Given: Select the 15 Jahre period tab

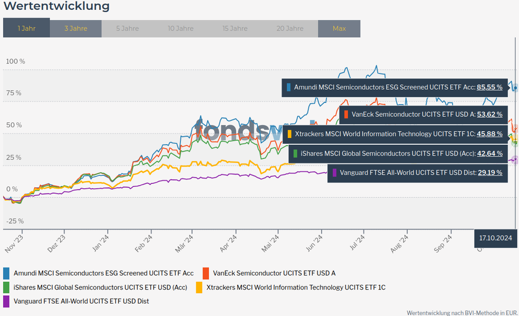Looking at the screenshot, I should point(235,28).
